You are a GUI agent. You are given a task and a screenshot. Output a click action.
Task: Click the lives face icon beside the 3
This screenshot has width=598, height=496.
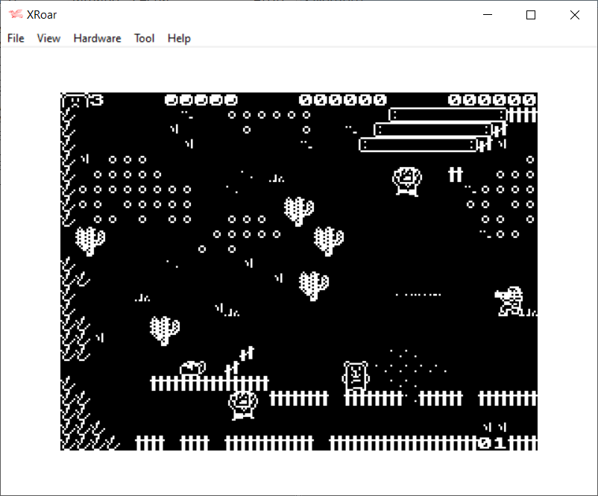click(x=75, y=101)
